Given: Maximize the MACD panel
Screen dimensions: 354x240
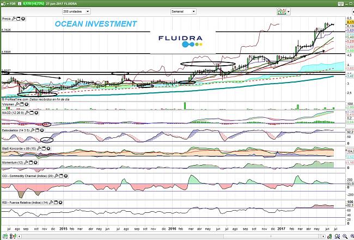Looking at the screenshot, I should tap(32, 112).
